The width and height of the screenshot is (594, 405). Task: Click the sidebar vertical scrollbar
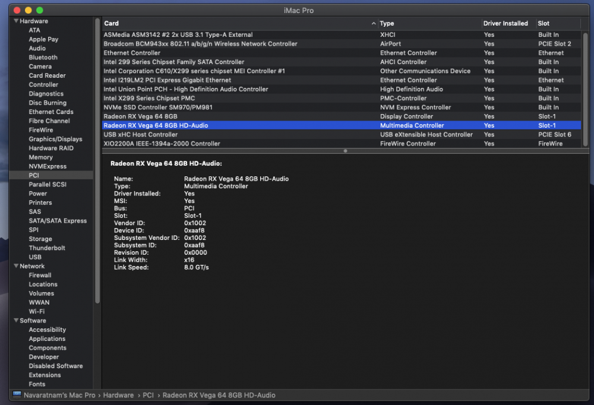coord(97,161)
